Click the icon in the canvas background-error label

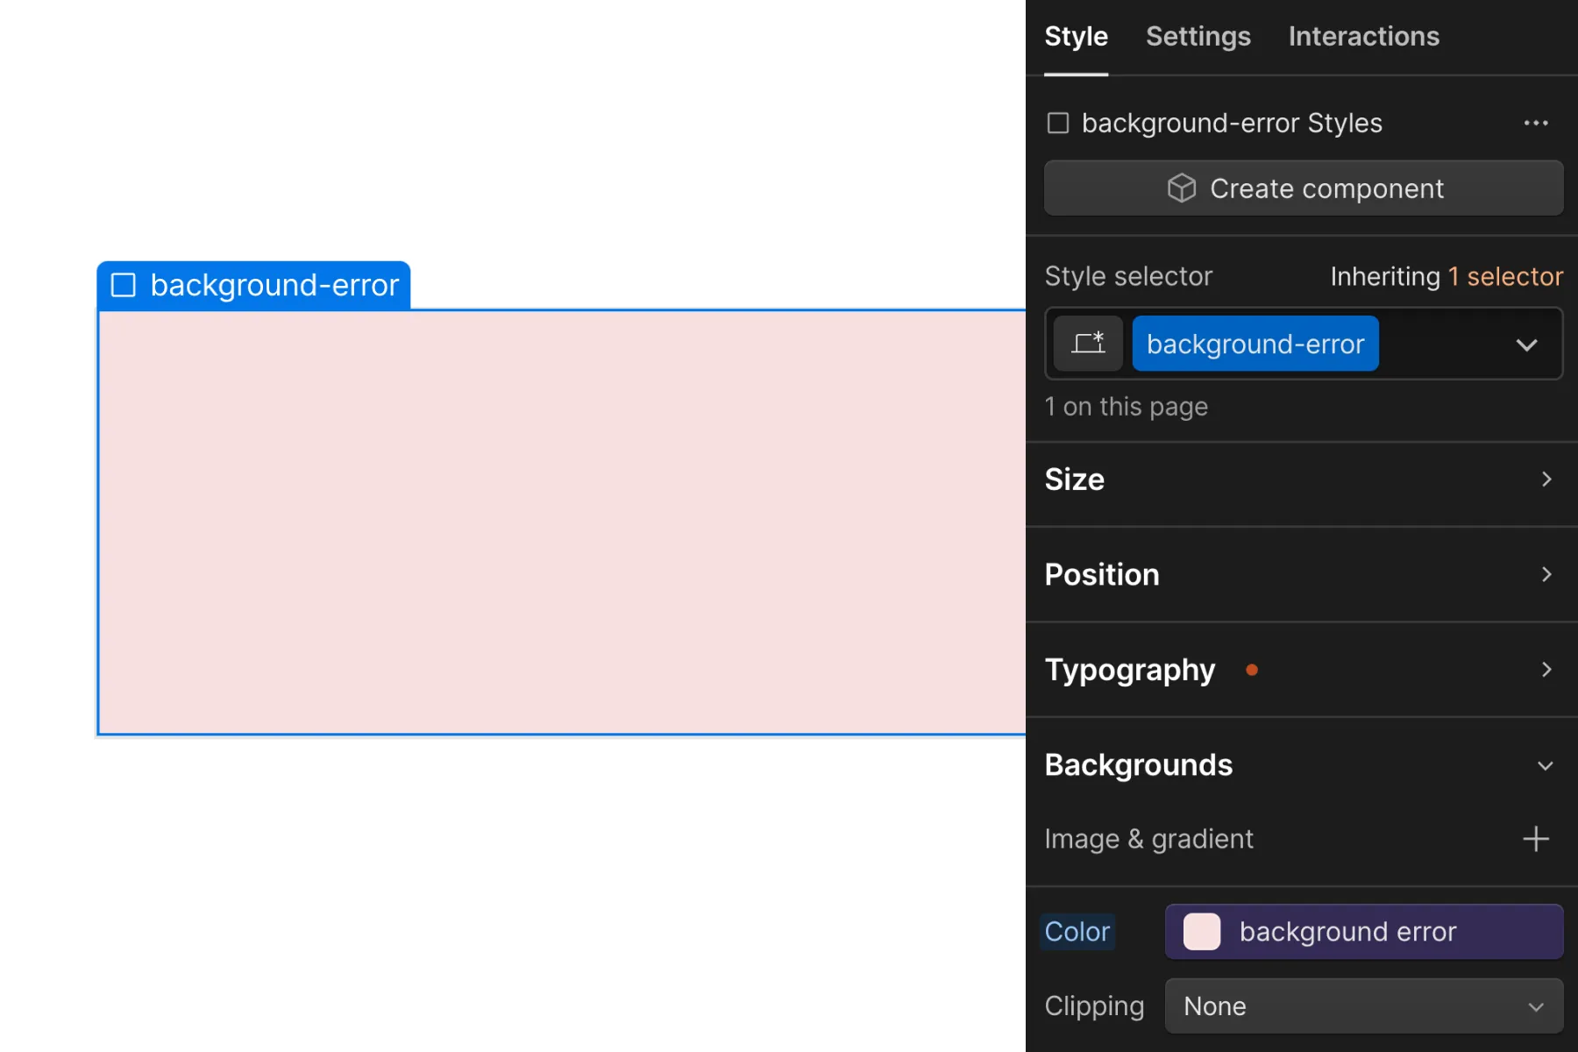[124, 286]
